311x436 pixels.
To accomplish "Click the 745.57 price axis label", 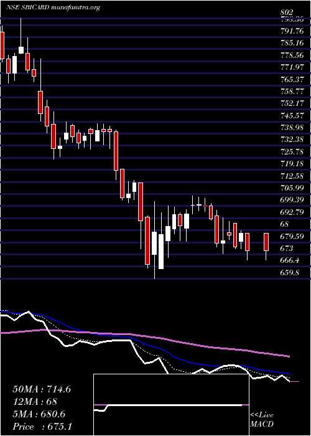I will [292, 116].
